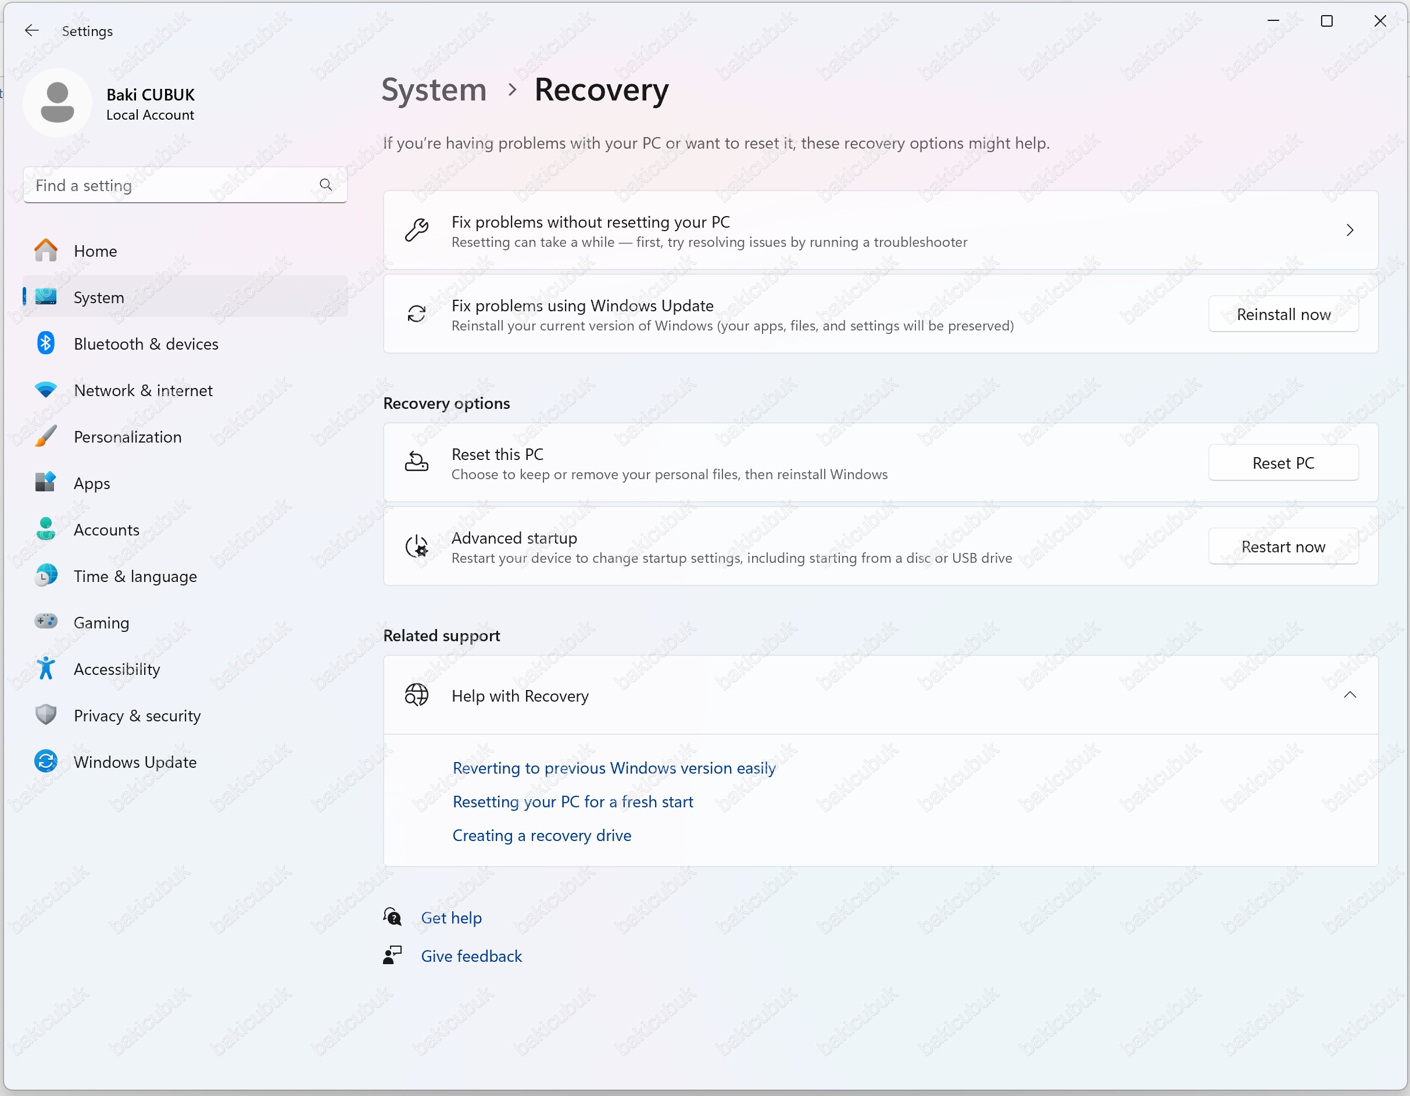1410x1096 pixels.
Task: Click the Network wifi icon
Action: (46, 390)
